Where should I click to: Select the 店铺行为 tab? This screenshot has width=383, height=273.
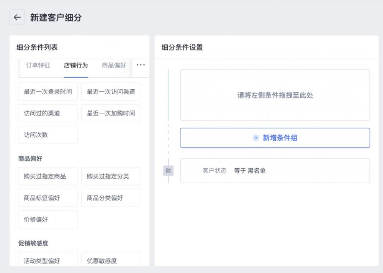coord(77,66)
